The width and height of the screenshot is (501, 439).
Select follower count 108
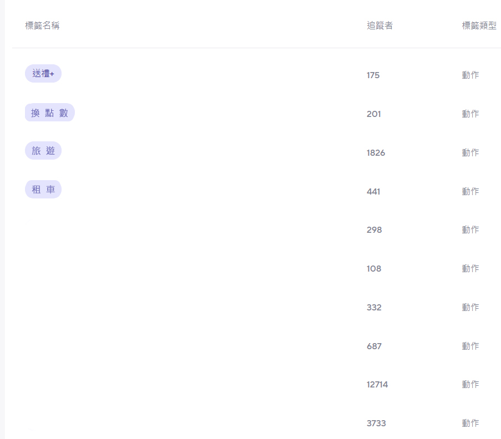374,269
